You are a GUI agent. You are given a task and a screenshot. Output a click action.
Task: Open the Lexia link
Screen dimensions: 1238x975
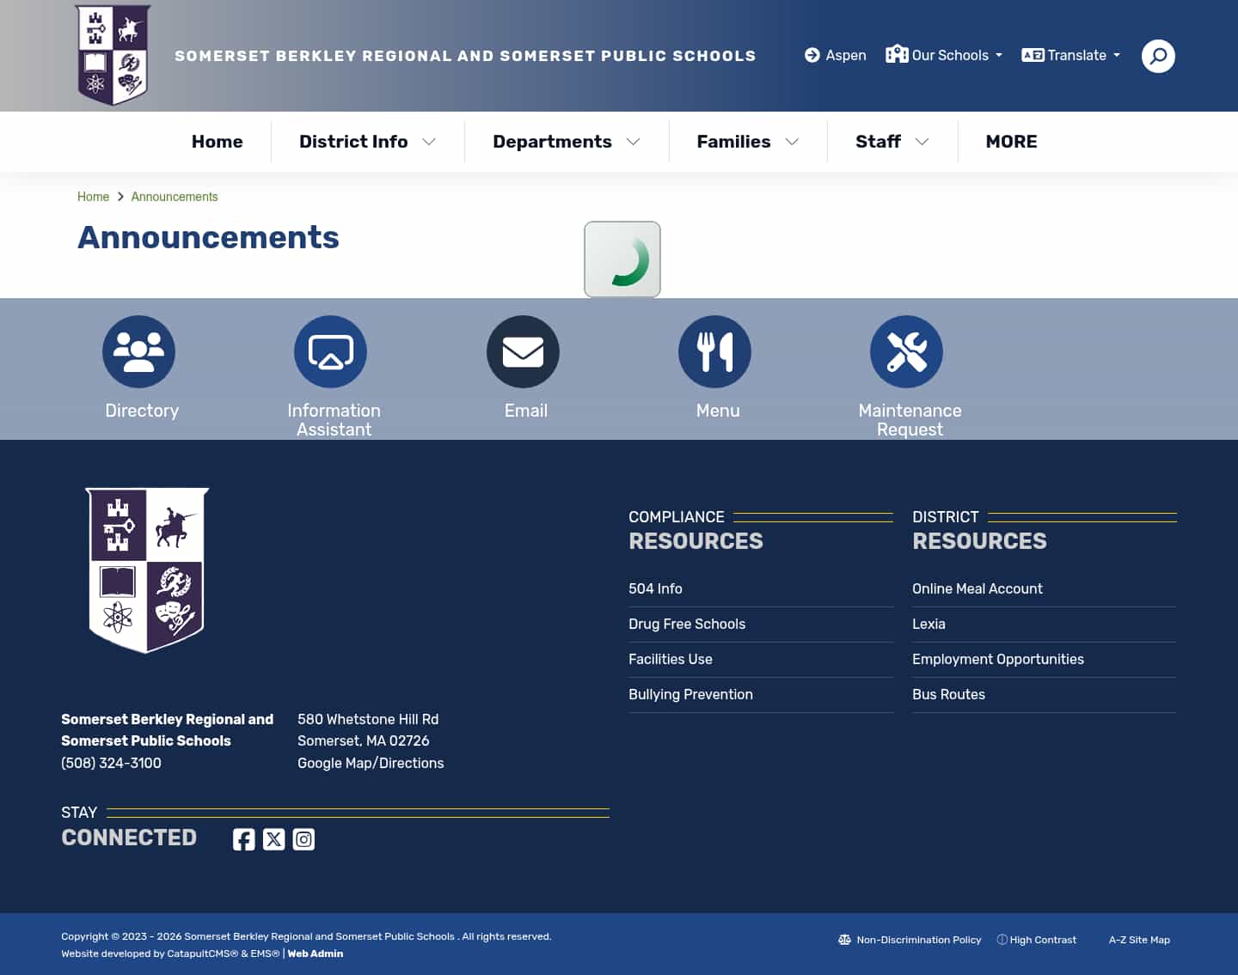[929, 624]
